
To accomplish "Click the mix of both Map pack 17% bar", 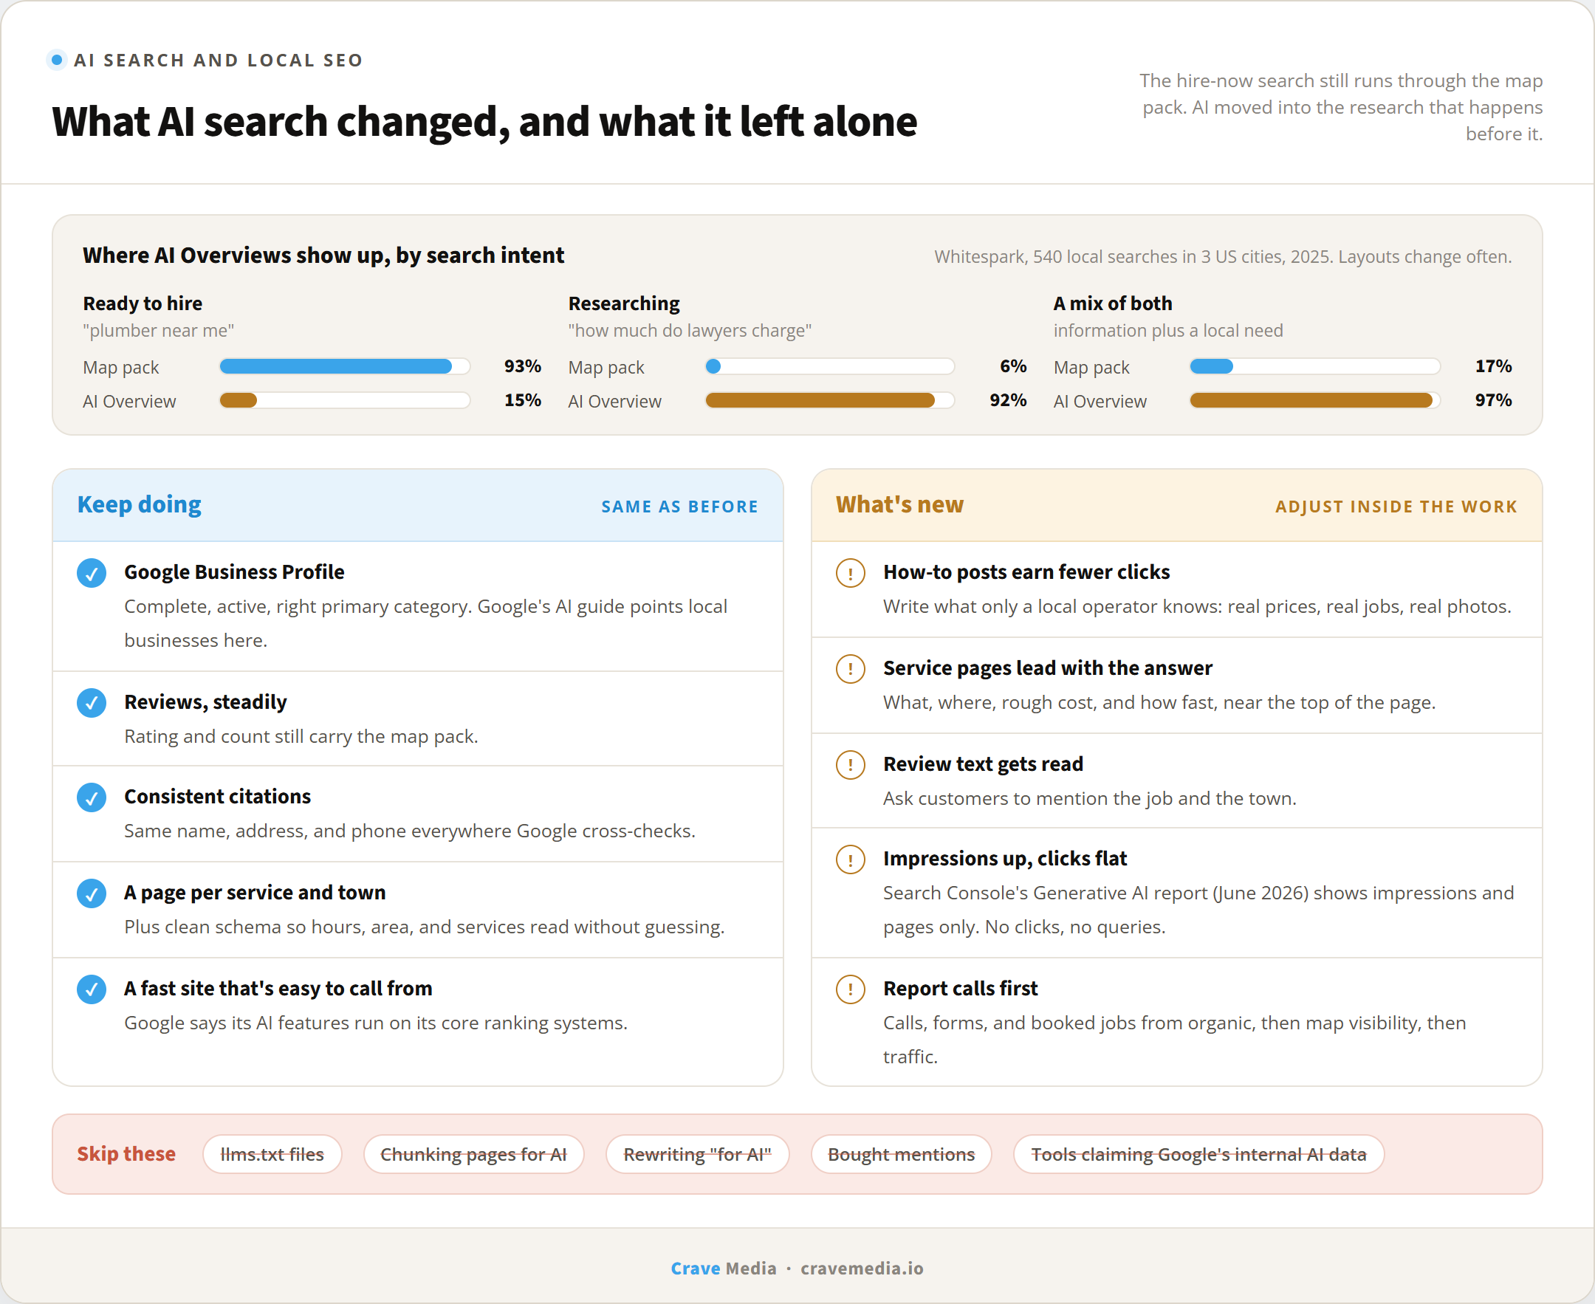I will coord(1314,366).
